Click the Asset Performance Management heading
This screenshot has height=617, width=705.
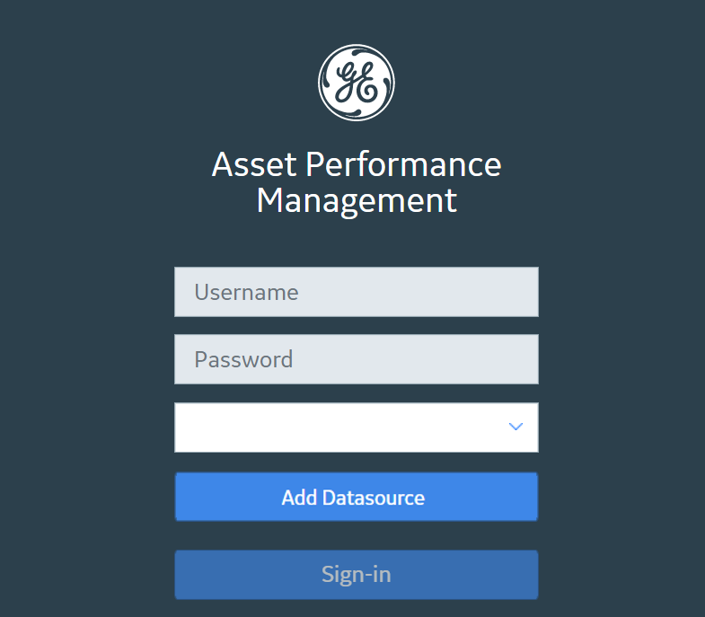[357, 182]
